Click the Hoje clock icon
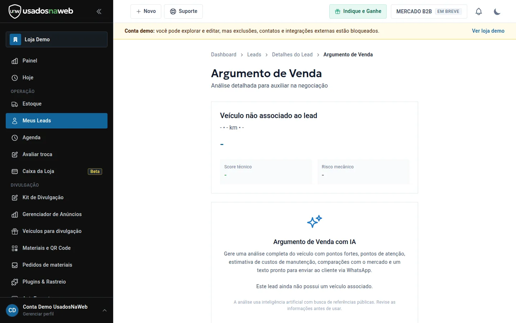The width and height of the screenshot is (516, 323). 15,78
